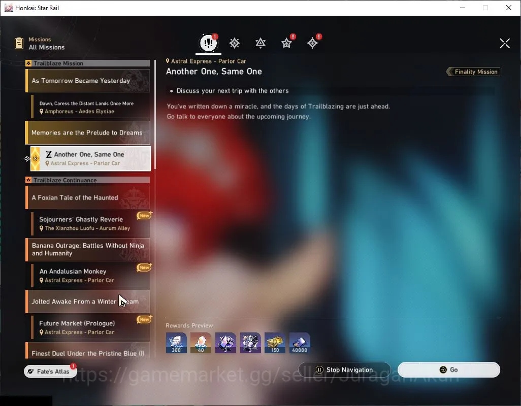The height and width of the screenshot is (406, 521).
Task: Click the Another One, Same One detail title
Action: click(x=214, y=72)
